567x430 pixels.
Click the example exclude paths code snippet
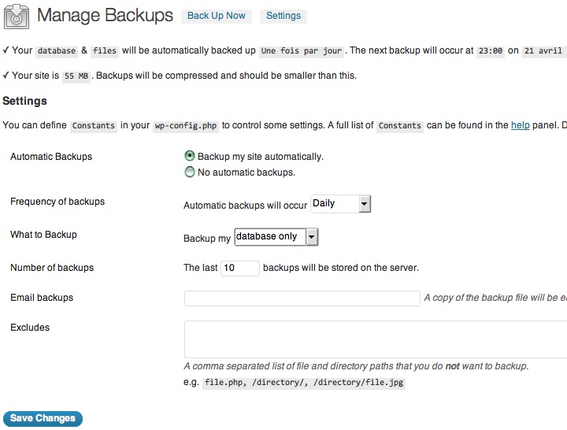click(x=304, y=384)
